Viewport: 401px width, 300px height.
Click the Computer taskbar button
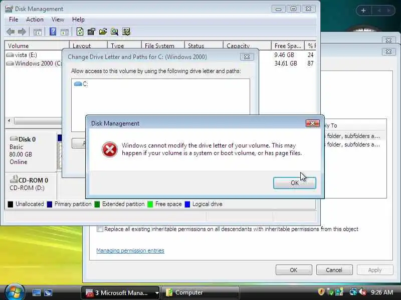click(200, 292)
